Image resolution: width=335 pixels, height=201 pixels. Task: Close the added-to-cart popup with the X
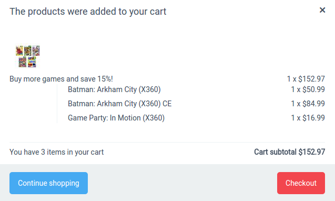coord(322,10)
